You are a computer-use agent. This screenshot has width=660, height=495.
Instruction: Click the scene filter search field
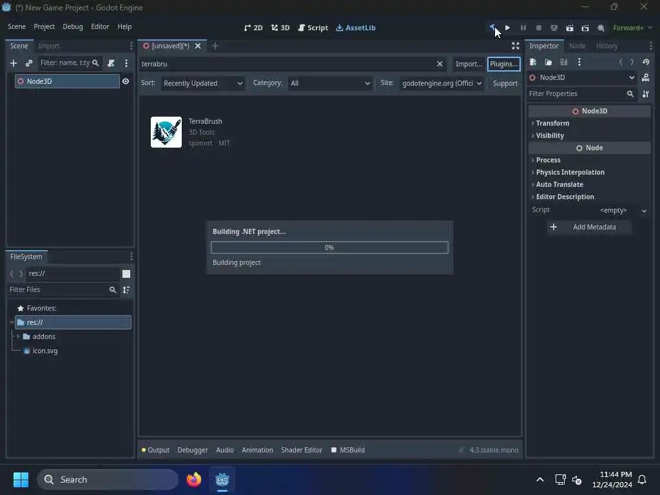(x=70, y=63)
